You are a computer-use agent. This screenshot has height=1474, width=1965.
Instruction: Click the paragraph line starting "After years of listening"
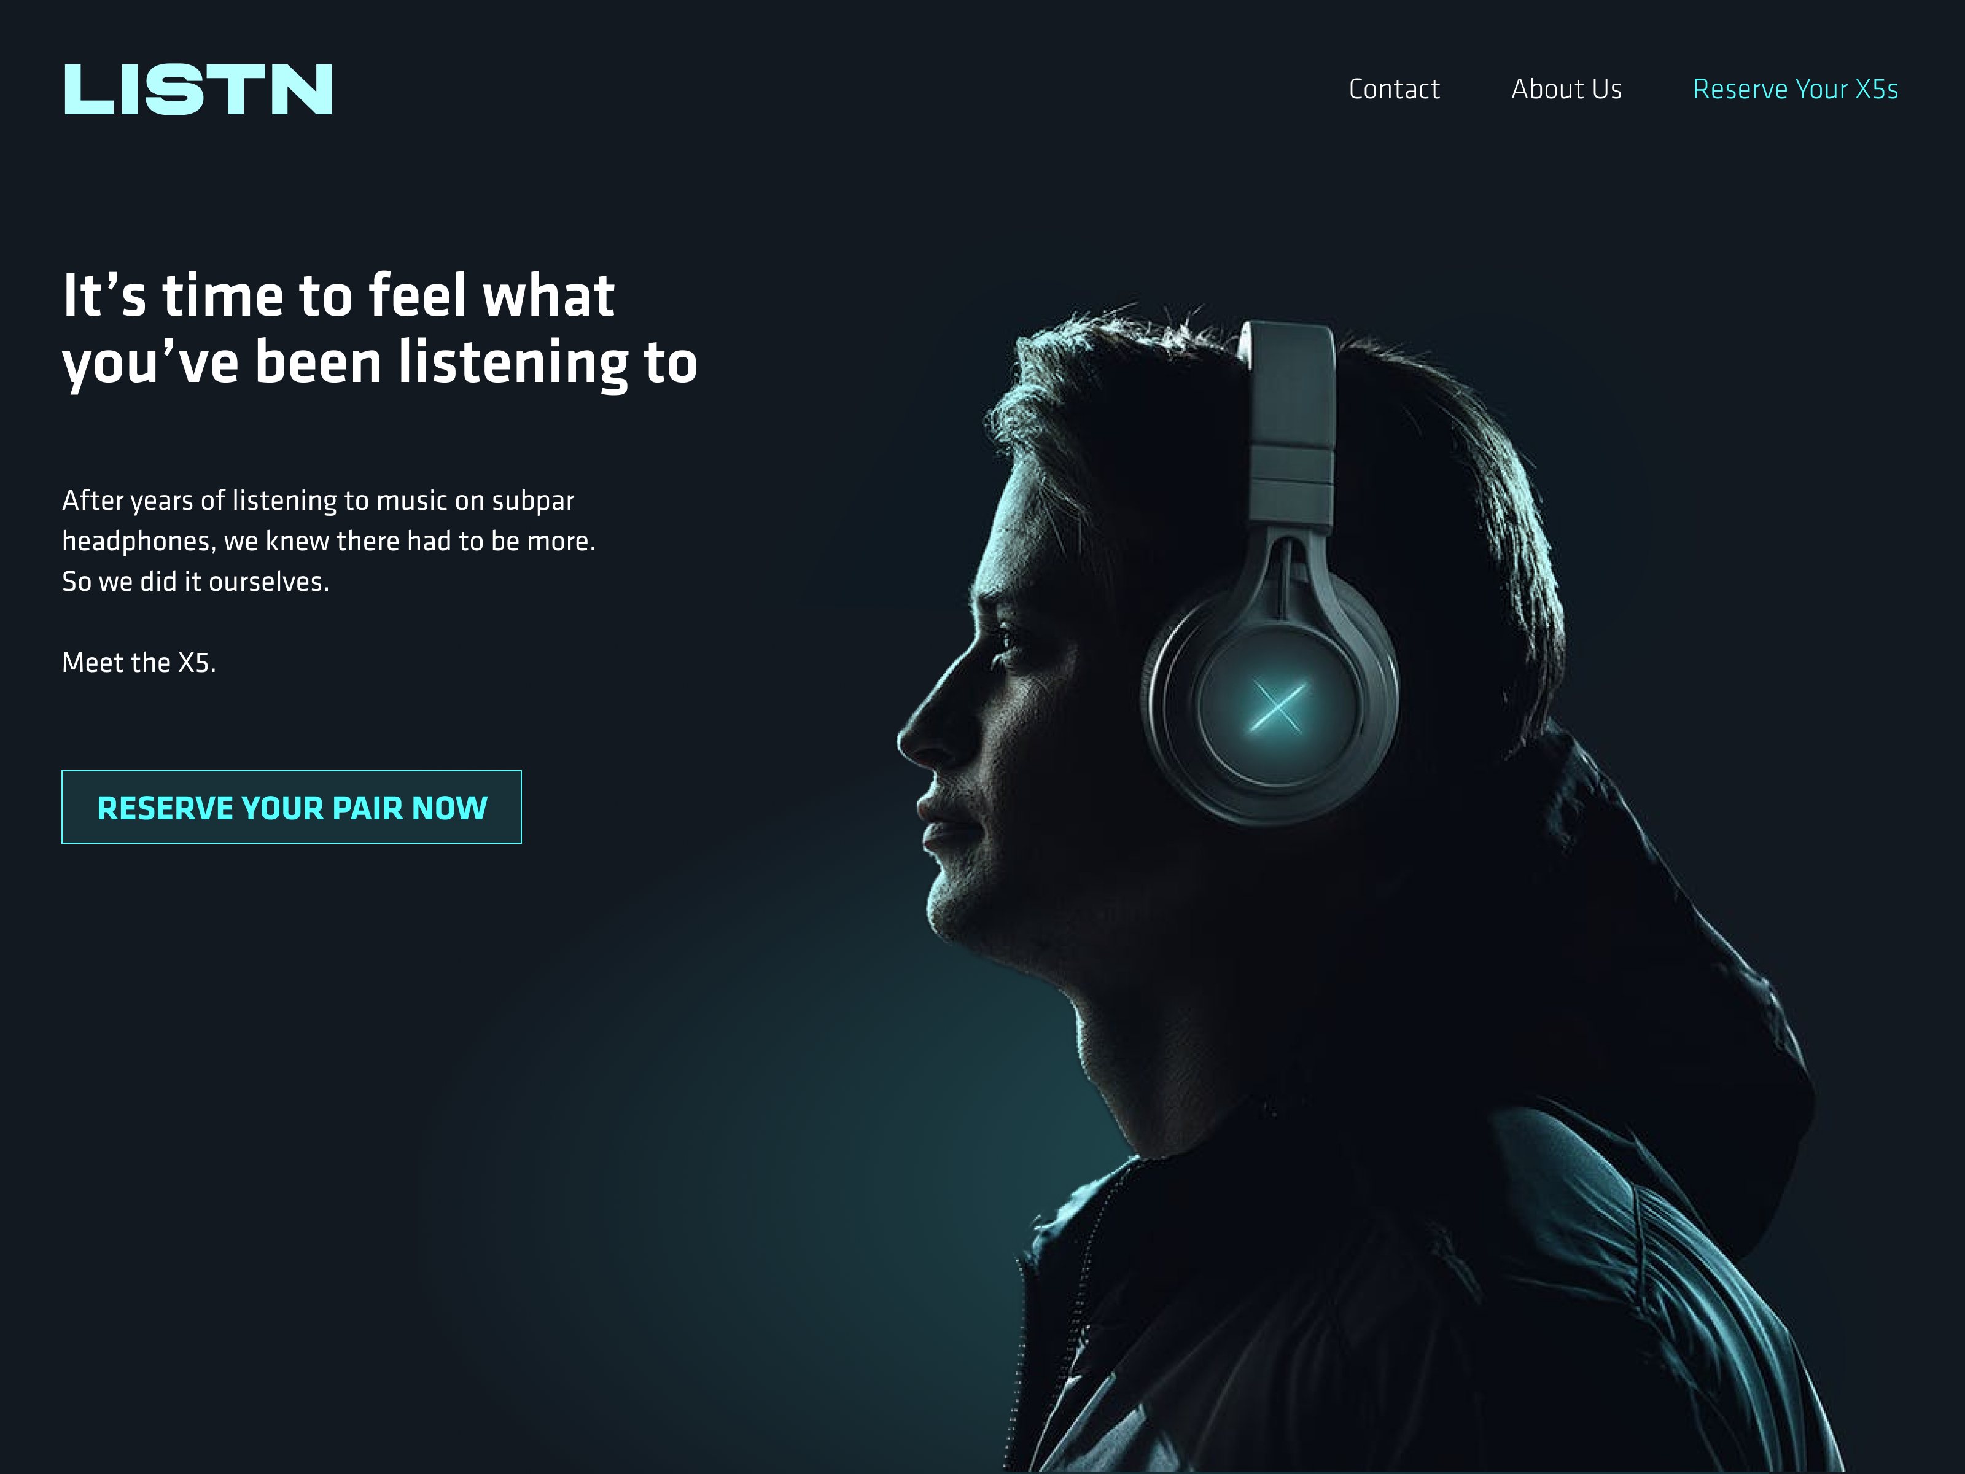tap(318, 501)
